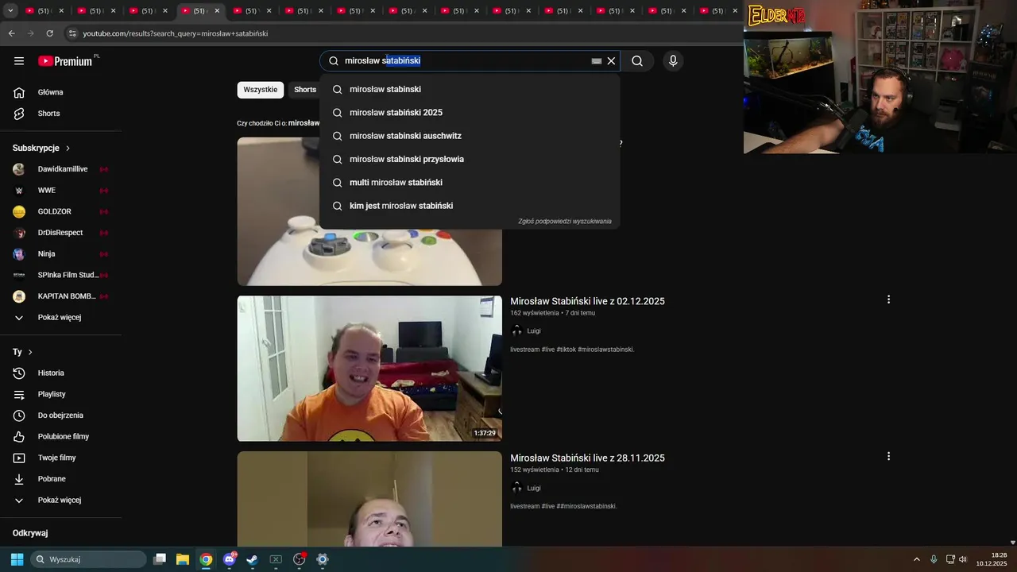
Task: Expand the Ty section header
Action: point(22,352)
